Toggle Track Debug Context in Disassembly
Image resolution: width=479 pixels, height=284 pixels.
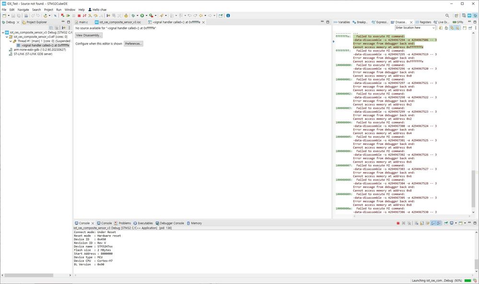click(x=452, y=28)
